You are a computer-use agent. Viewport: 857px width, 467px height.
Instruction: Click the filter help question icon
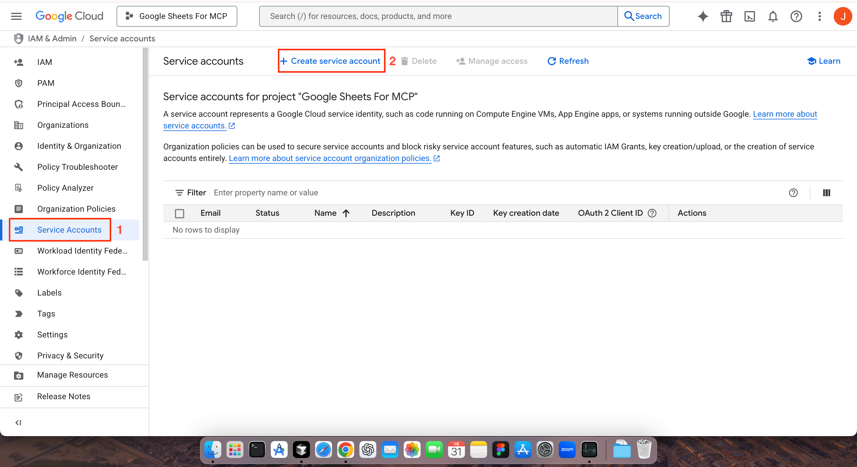[793, 192]
